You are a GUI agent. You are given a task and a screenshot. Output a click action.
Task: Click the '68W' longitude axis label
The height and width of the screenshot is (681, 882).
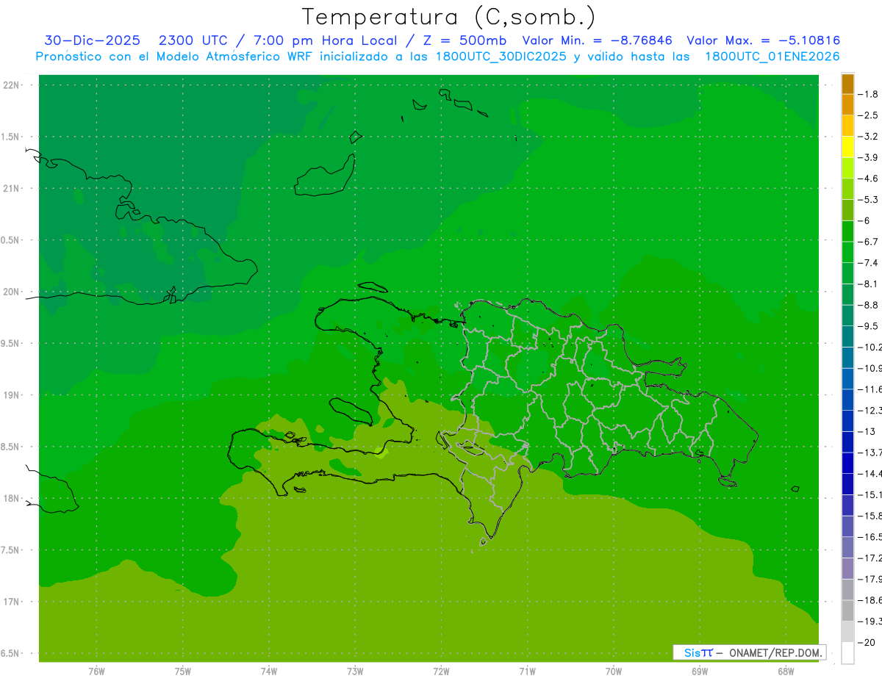point(786,671)
